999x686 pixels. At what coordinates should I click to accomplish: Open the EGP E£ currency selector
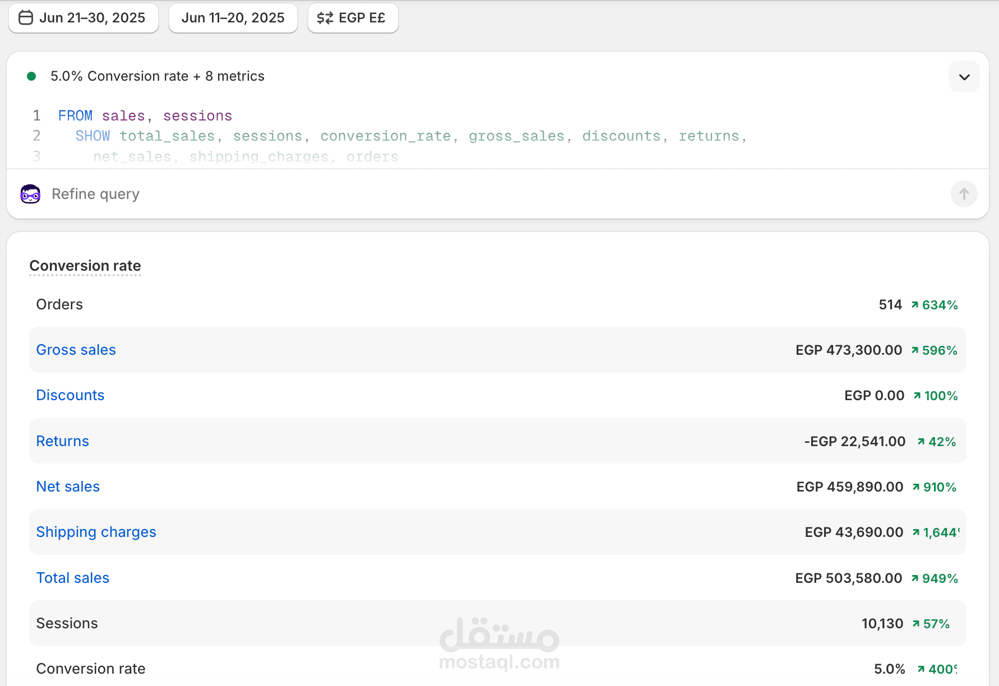[x=353, y=18]
